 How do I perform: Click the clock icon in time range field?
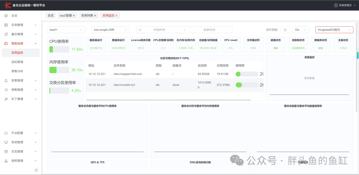140,30
